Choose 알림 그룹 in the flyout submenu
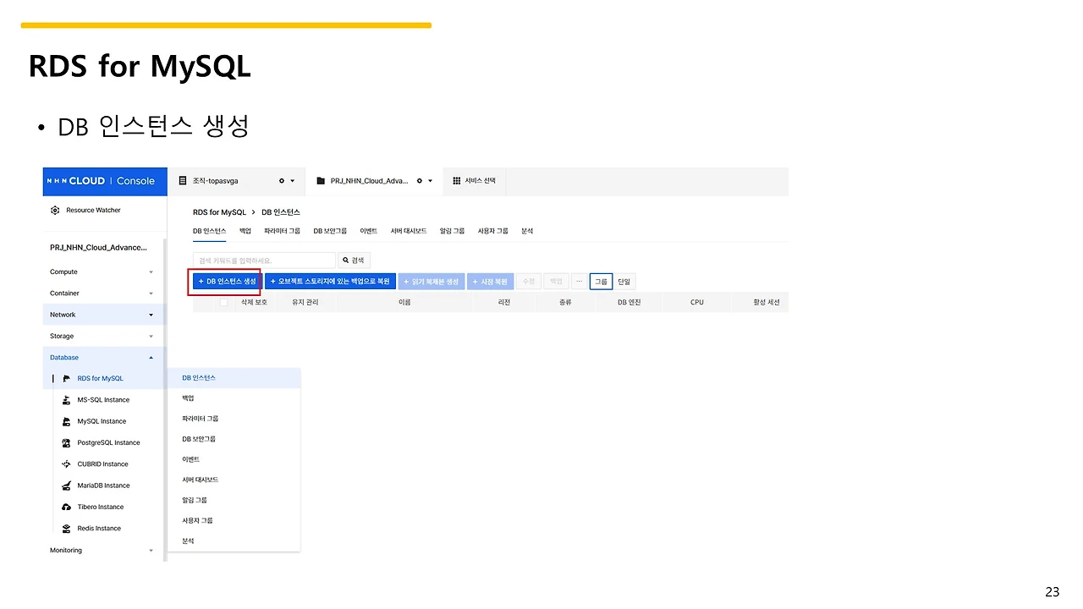Viewport: 1083px width, 609px height. pyautogui.click(x=234, y=500)
